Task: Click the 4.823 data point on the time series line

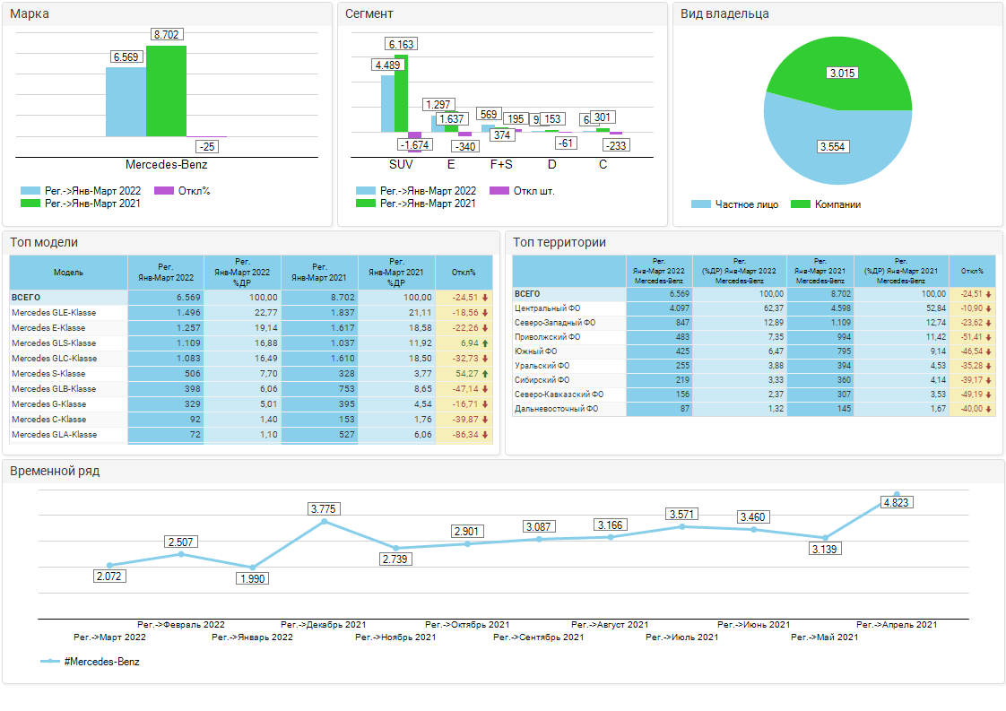Action: [x=897, y=495]
